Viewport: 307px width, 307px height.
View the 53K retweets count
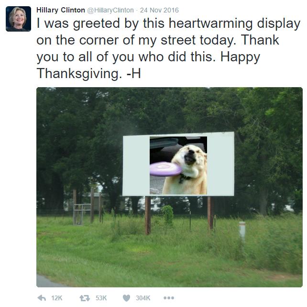[101, 298]
